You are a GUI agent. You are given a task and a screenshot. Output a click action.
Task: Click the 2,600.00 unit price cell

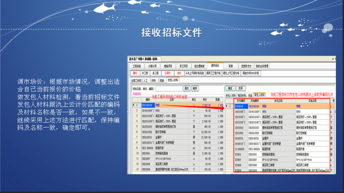(x=205, y=121)
